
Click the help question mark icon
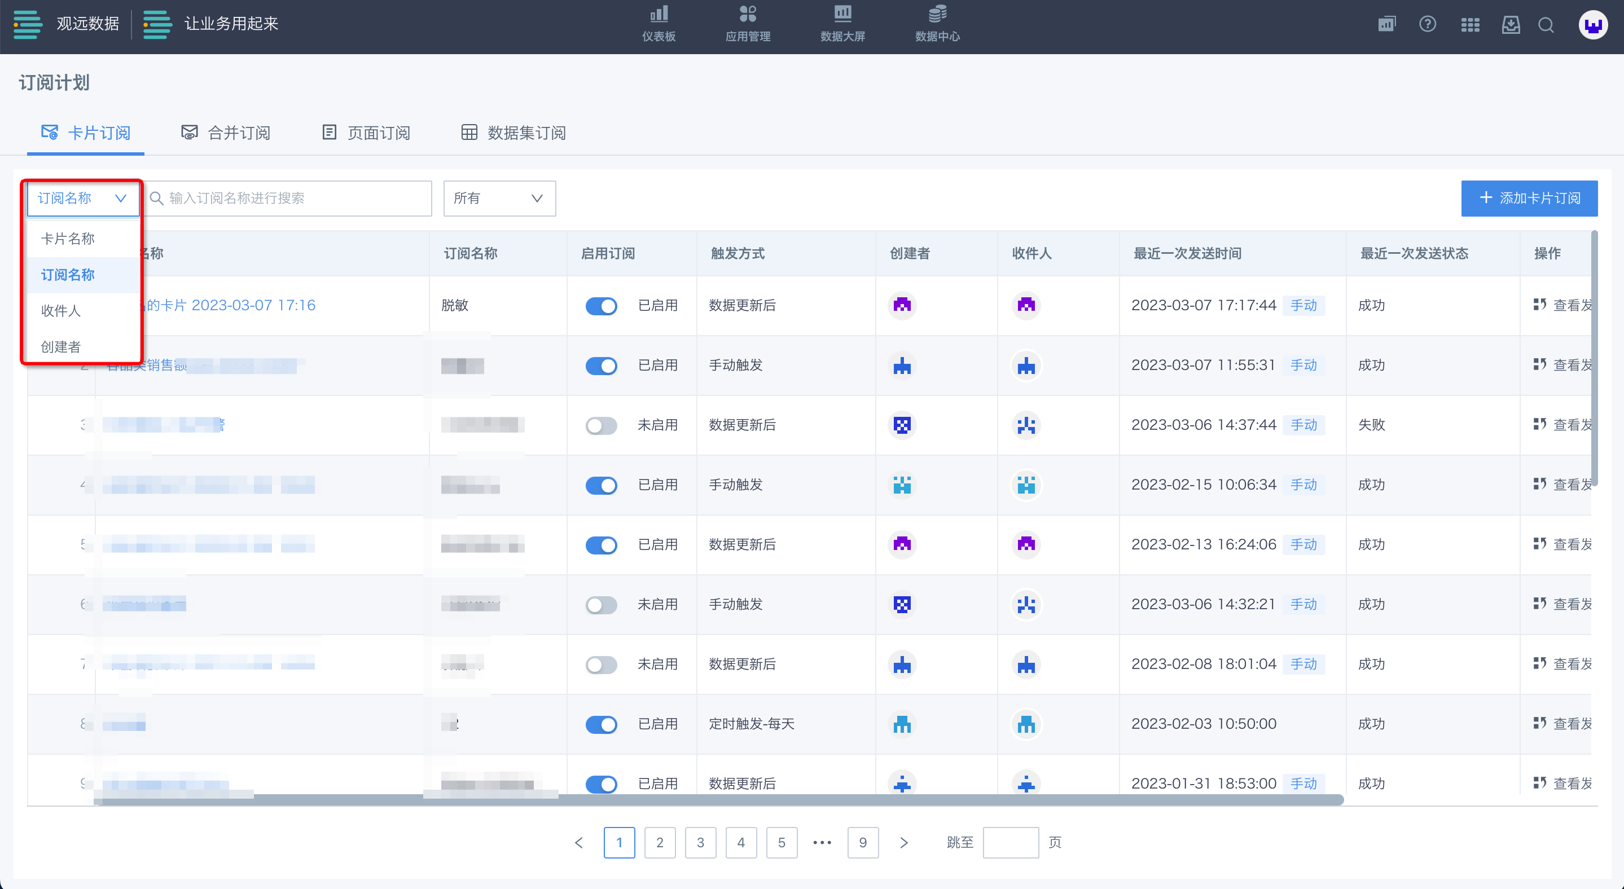tap(1427, 25)
